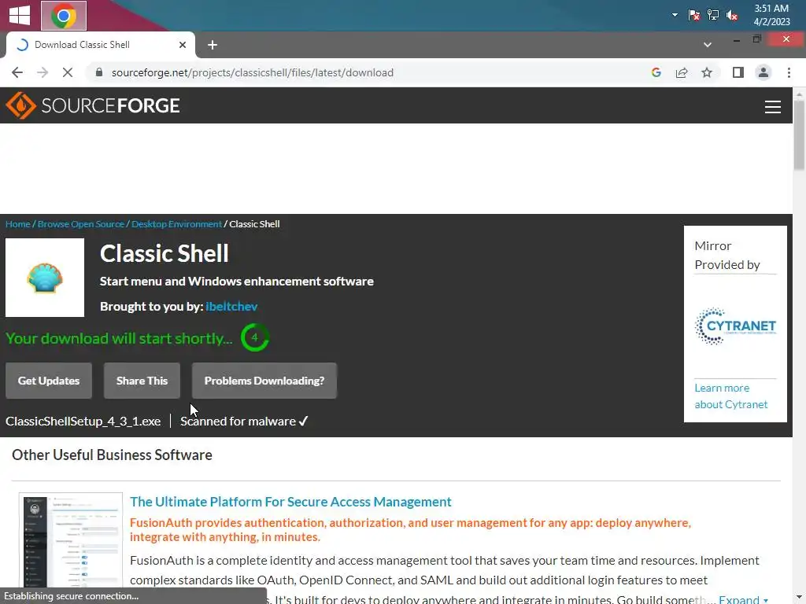Open the Classic Shell project title
The width and height of the screenshot is (806, 604).
pyautogui.click(x=164, y=254)
